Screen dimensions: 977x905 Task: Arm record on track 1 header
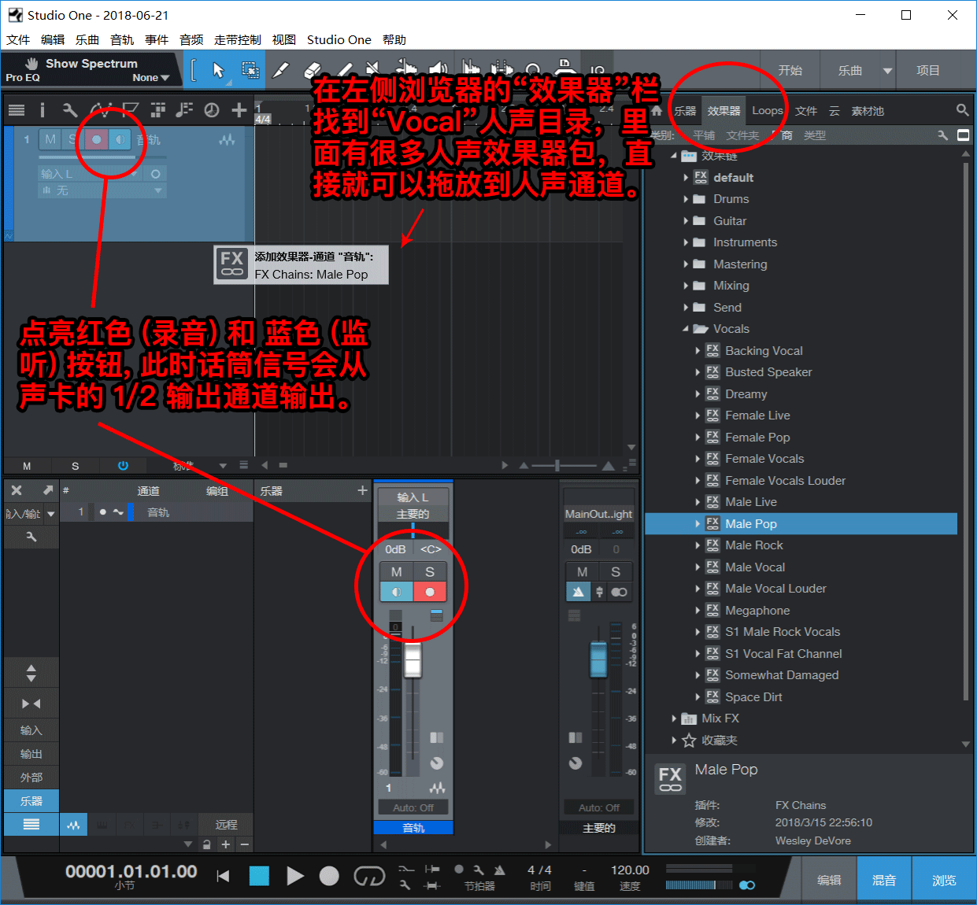(96, 139)
